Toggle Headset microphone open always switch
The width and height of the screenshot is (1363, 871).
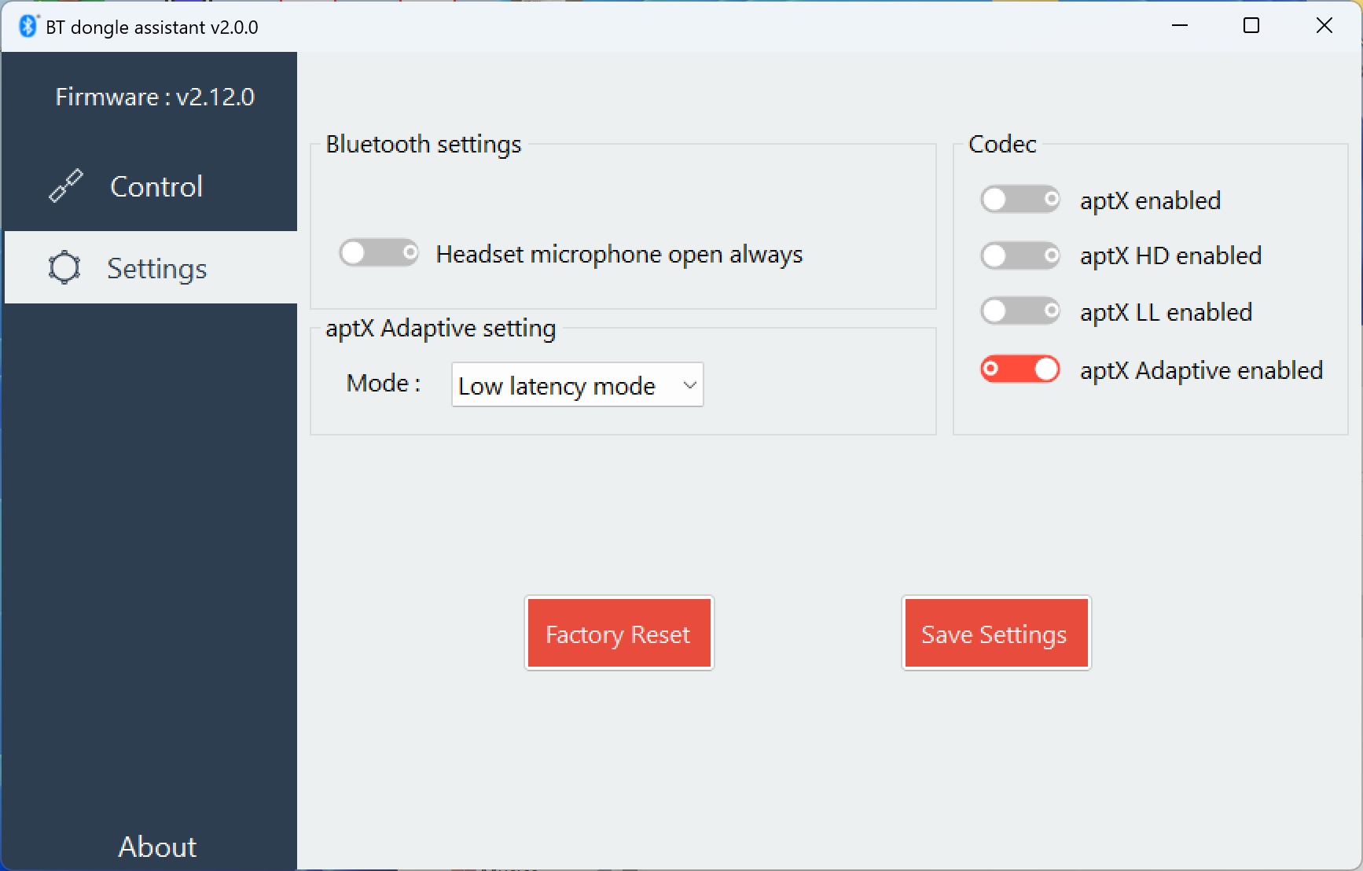pos(379,253)
